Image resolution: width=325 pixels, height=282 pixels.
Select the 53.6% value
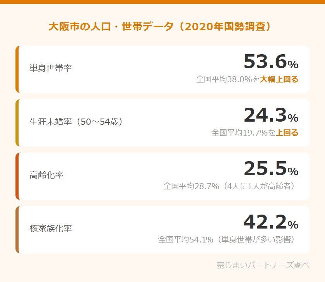point(270,62)
